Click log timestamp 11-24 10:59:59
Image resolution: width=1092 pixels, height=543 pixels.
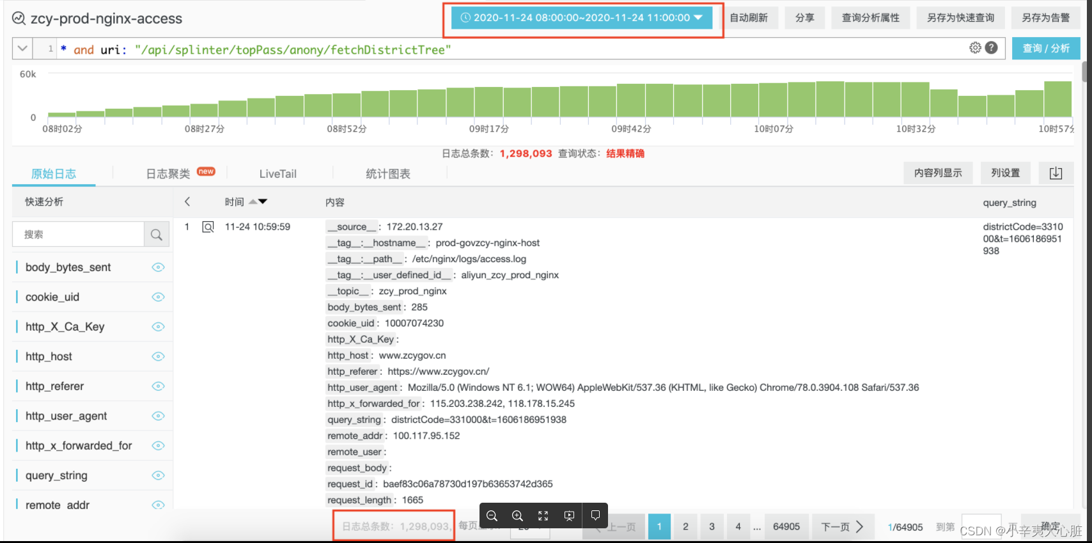[x=258, y=227]
